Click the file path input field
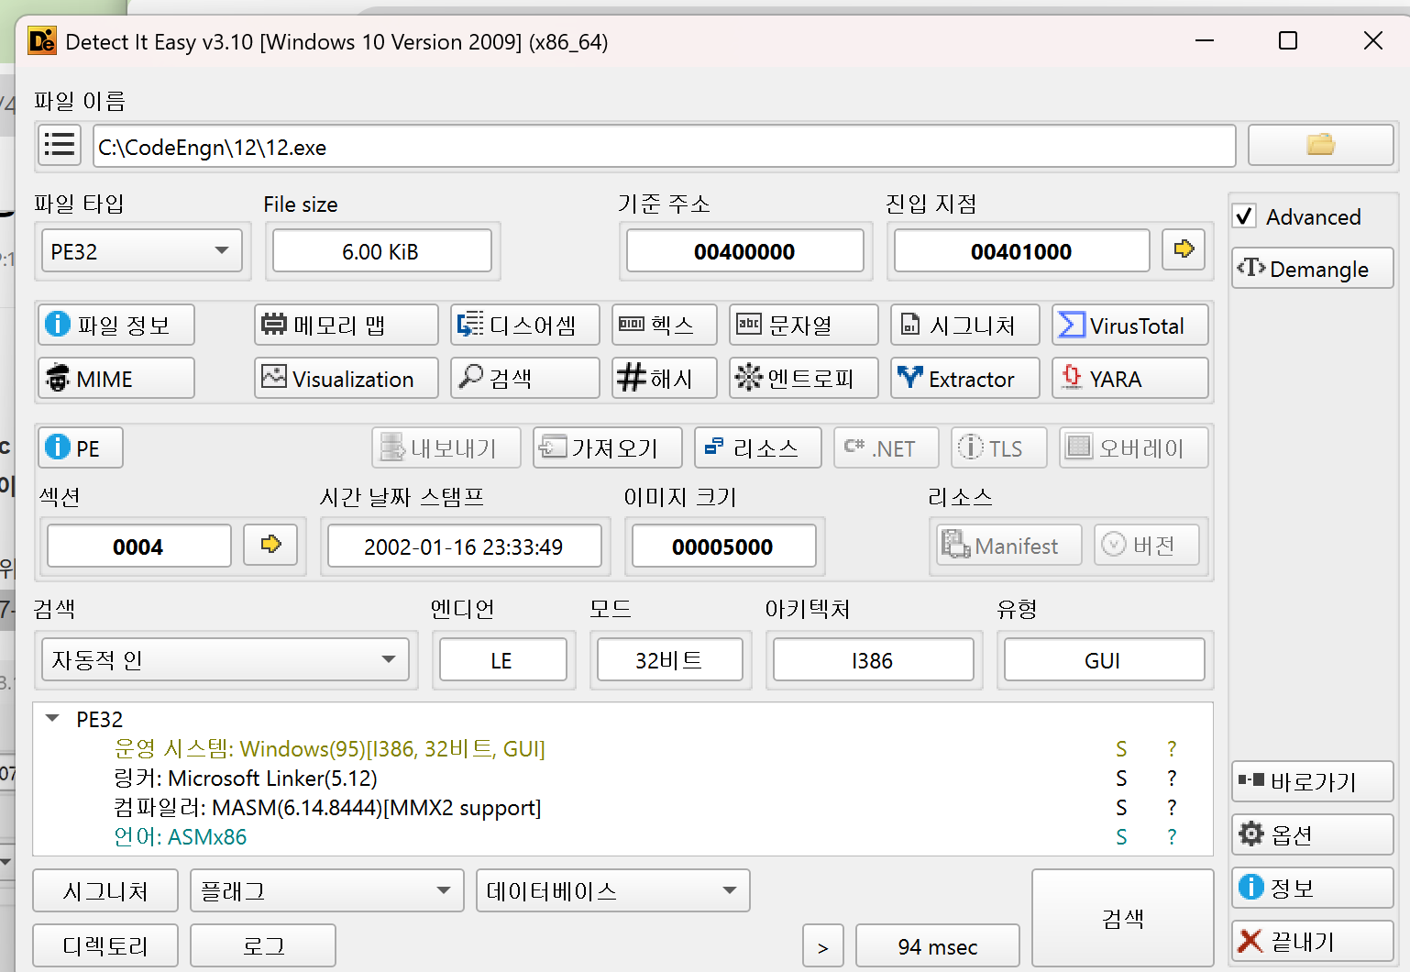This screenshot has width=1410, height=972. (x=664, y=147)
